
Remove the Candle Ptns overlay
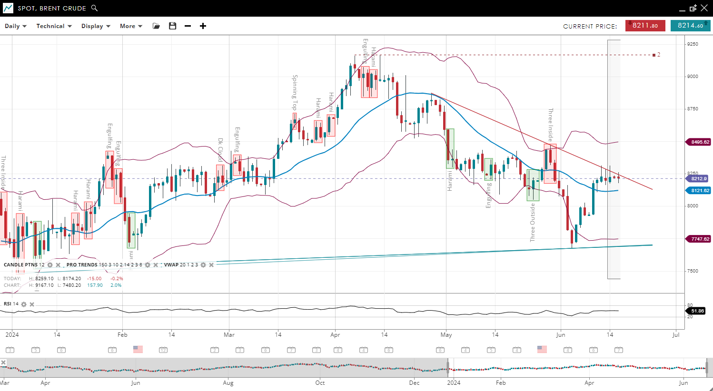(58, 265)
